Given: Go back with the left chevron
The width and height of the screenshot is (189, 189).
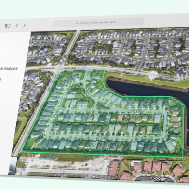Looking at the screenshot, I should tap(17, 25).
